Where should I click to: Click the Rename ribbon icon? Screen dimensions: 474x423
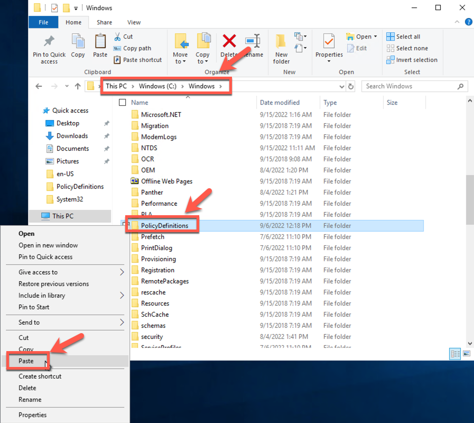[253, 41]
